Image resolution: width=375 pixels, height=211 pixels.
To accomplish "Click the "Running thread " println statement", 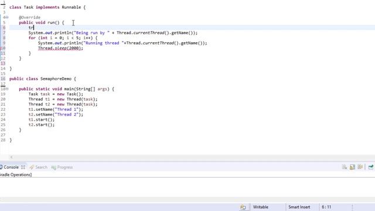I will point(122,43).
